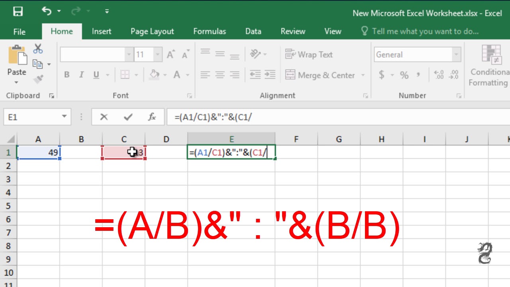Expand the Fill Color dropdown arrow

click(165, 75)
